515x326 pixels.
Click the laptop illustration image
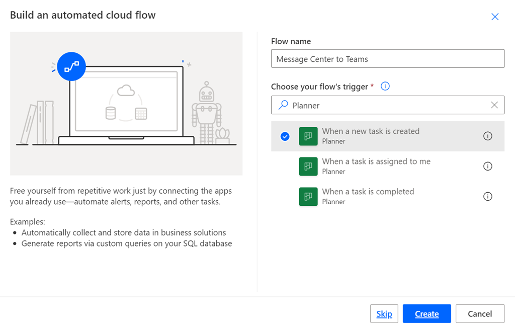126,104
